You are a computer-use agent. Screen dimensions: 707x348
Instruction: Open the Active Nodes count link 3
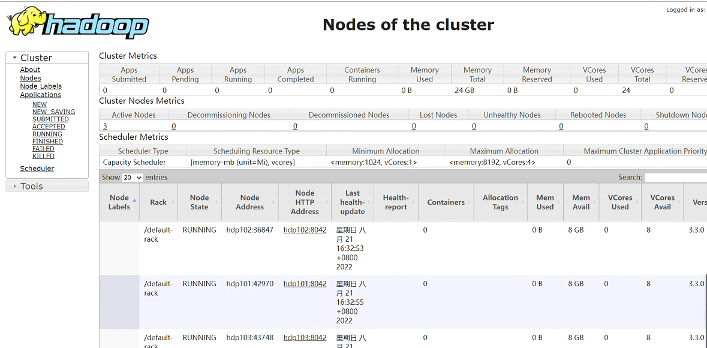tap(105, 127)
